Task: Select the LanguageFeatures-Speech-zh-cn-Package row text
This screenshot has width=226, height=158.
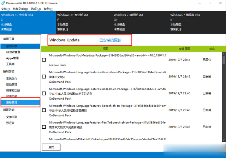Action: 107,106
